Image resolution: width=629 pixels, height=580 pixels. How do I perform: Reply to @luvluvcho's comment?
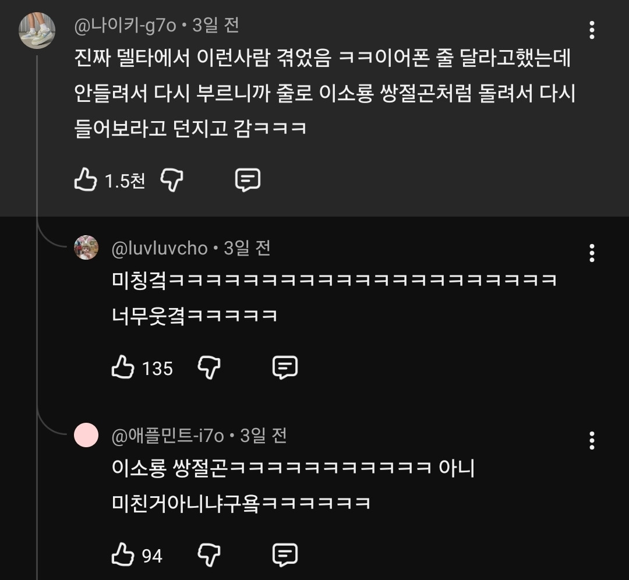pos(285,367)
